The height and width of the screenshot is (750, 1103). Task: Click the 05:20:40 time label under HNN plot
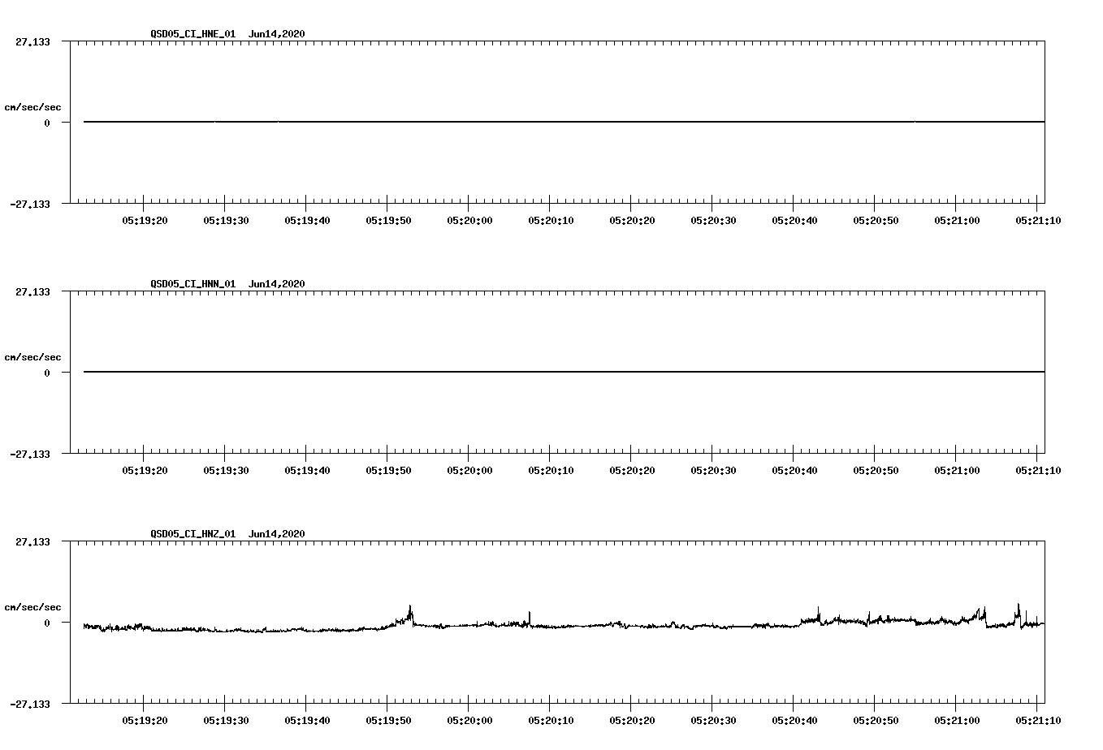pyautogui.click(x=795, y=470)
